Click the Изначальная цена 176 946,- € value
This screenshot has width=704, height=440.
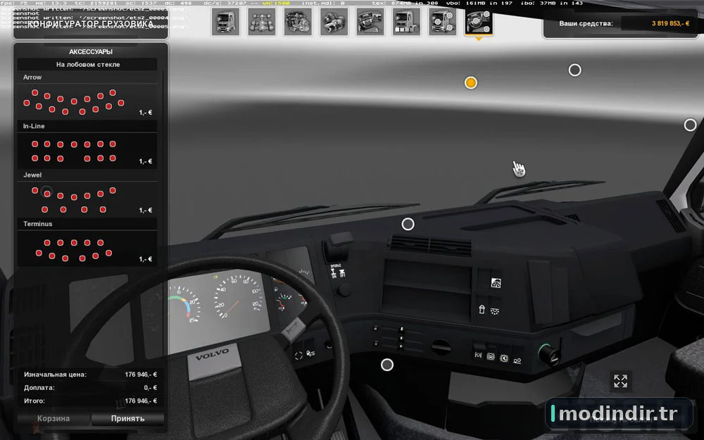click(141, 375)
